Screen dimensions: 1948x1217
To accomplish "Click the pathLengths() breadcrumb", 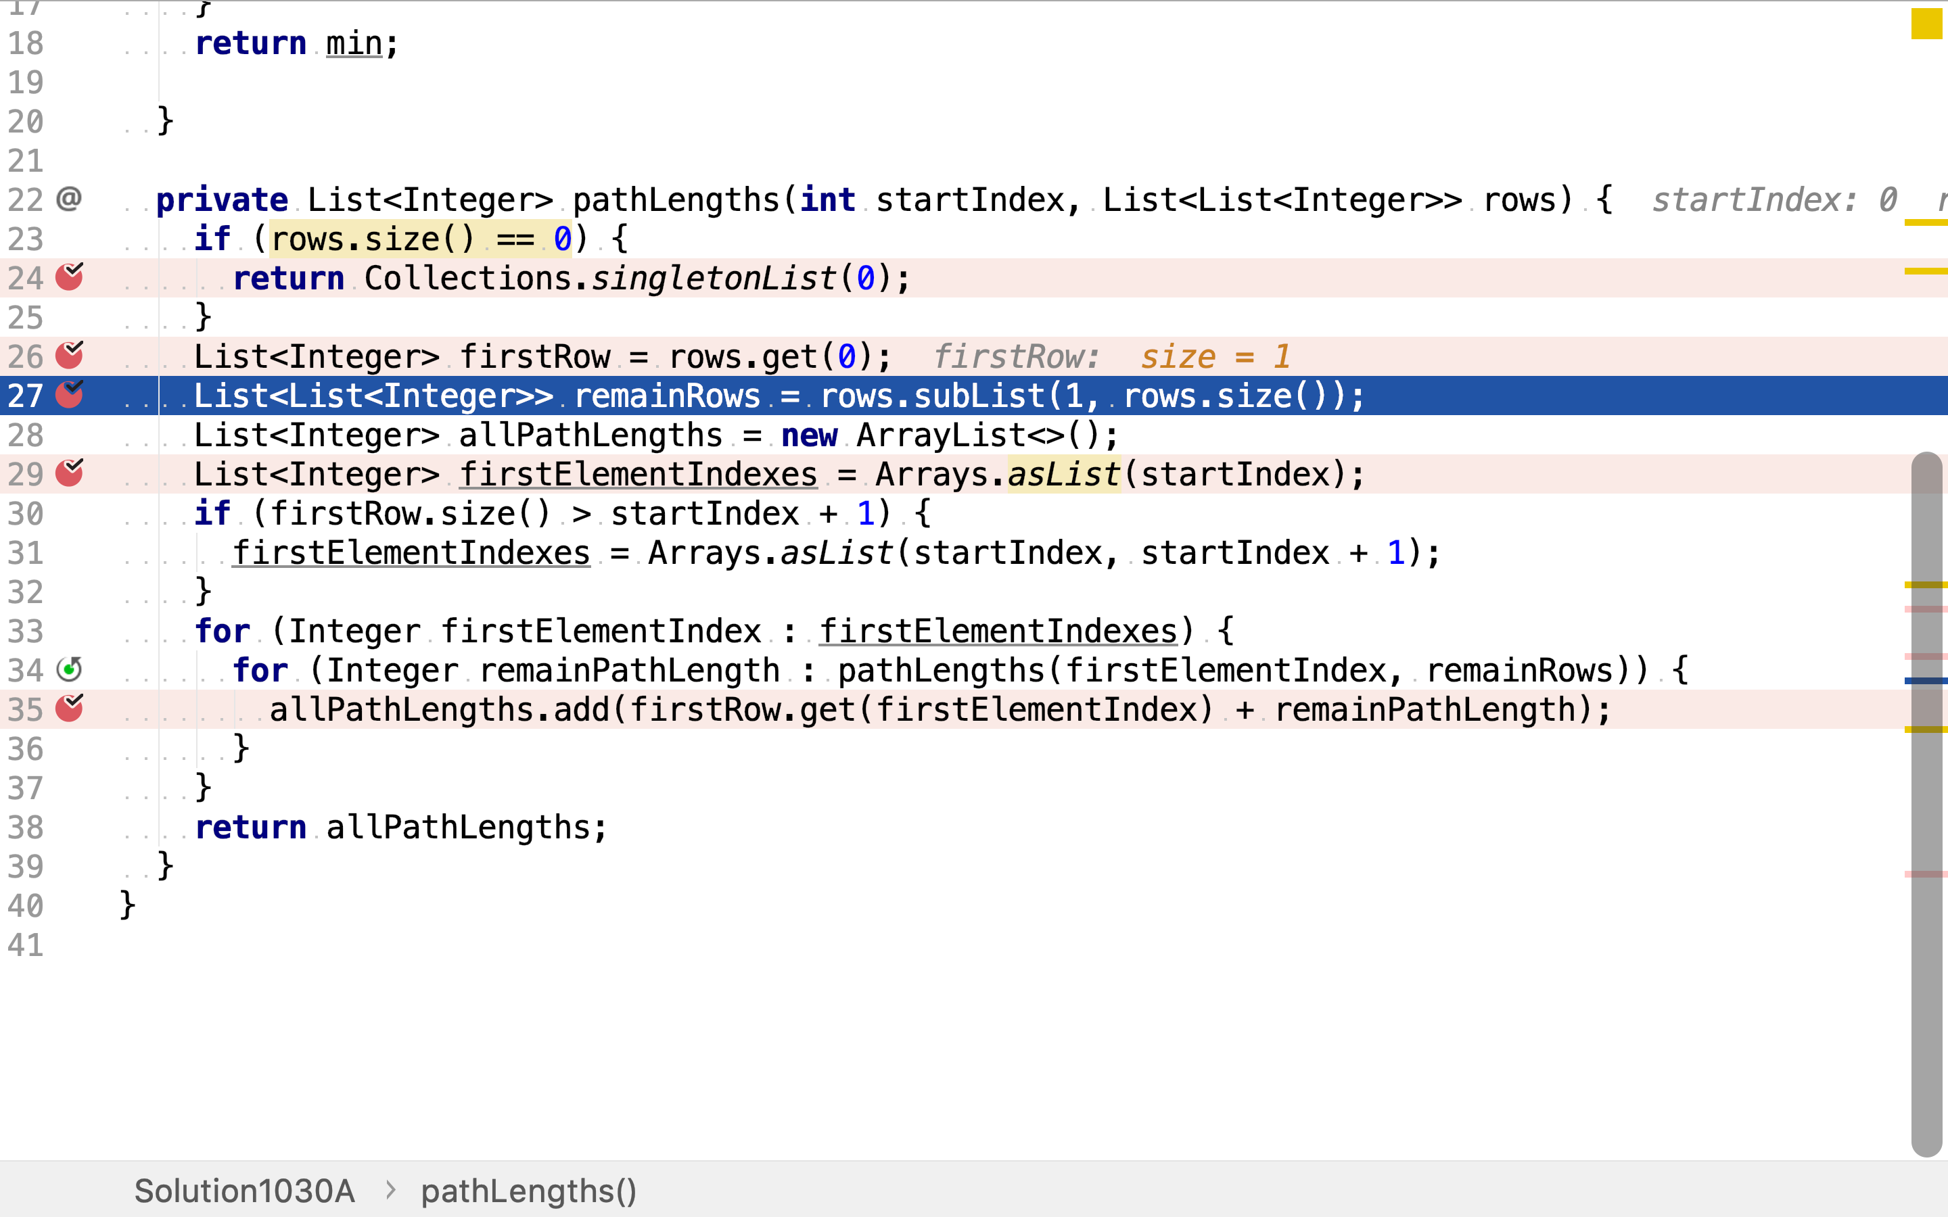I will tap(528, 1191).
